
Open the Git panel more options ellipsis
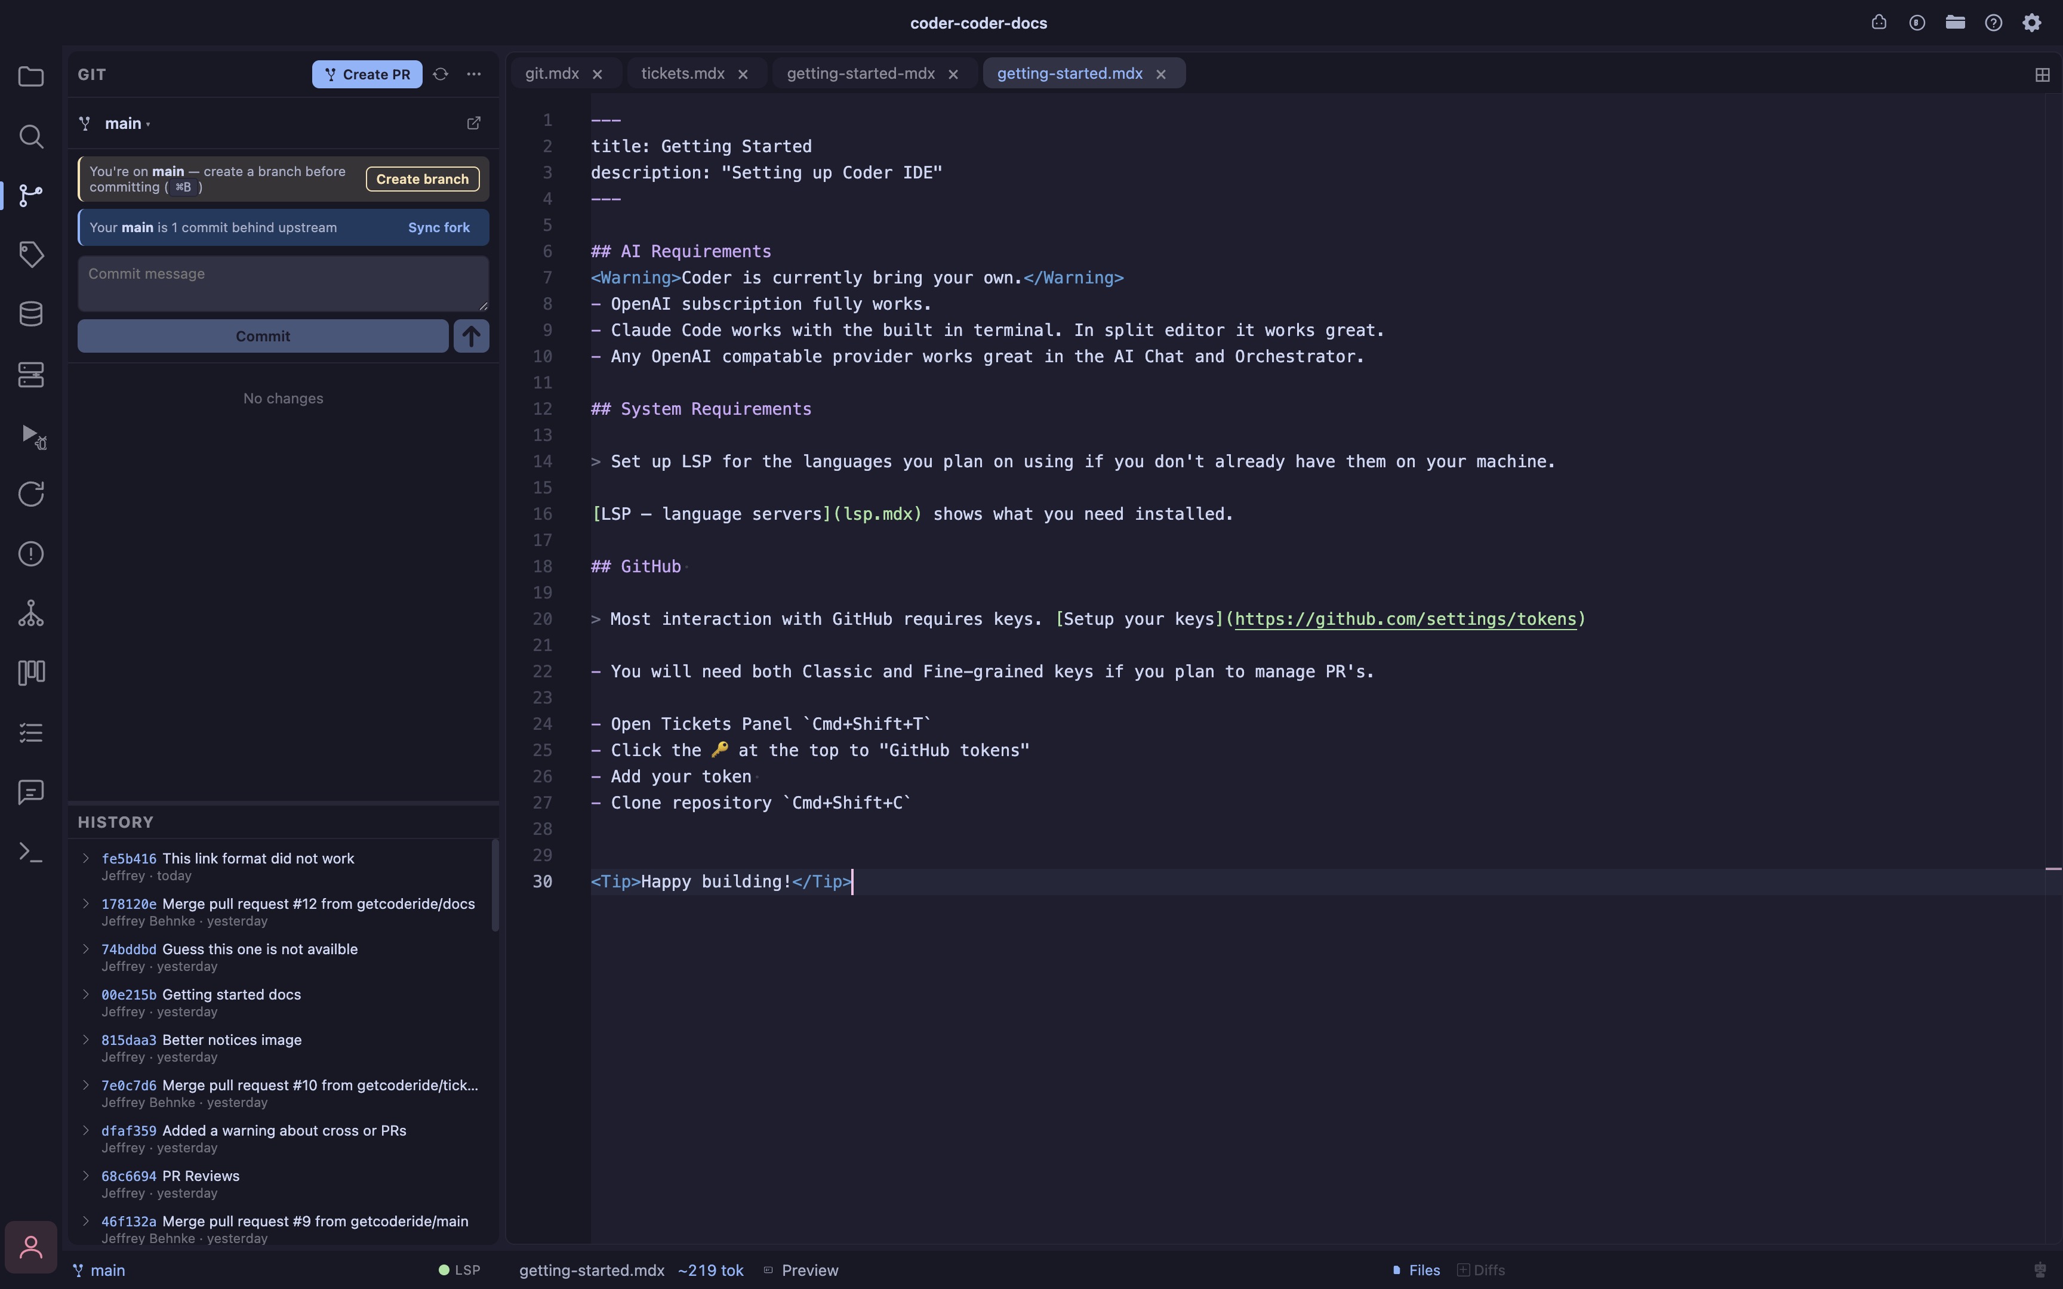tap(474, 74)
